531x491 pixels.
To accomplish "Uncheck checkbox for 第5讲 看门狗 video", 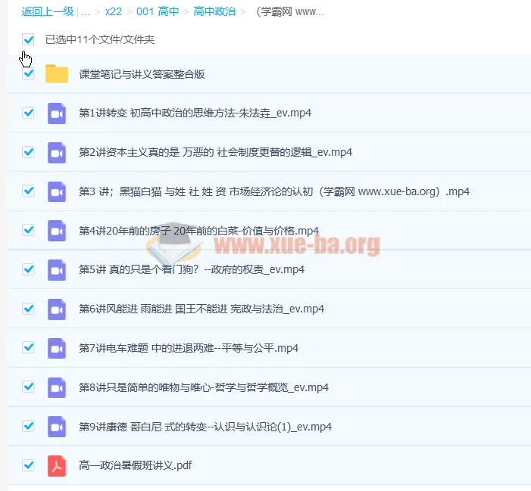I will click(28, 269).
